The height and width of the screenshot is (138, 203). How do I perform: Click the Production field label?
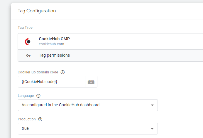click(x=27, y=119)
